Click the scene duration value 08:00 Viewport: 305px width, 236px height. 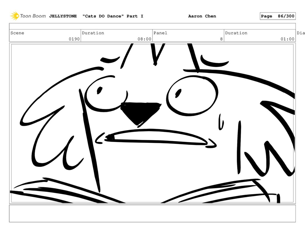point(144,39)
